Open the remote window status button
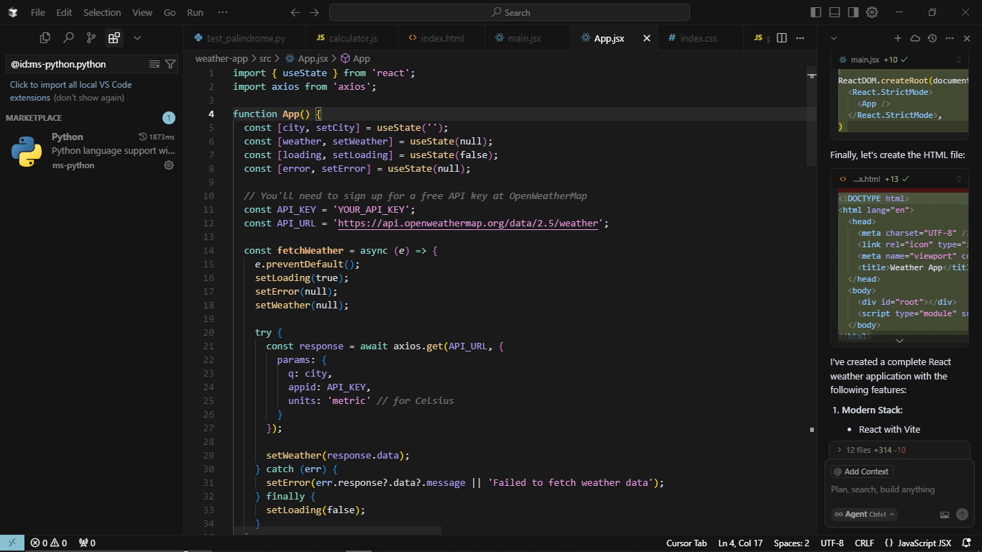This screenshot has height=552, width=982. (12, 543)
